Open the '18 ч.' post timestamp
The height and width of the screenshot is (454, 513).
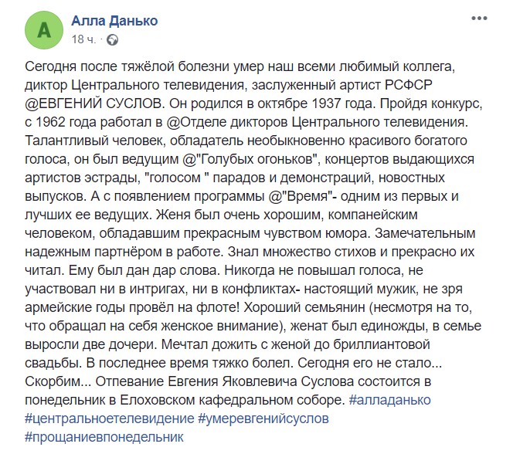pyautogui.click(x=83, y=39)
